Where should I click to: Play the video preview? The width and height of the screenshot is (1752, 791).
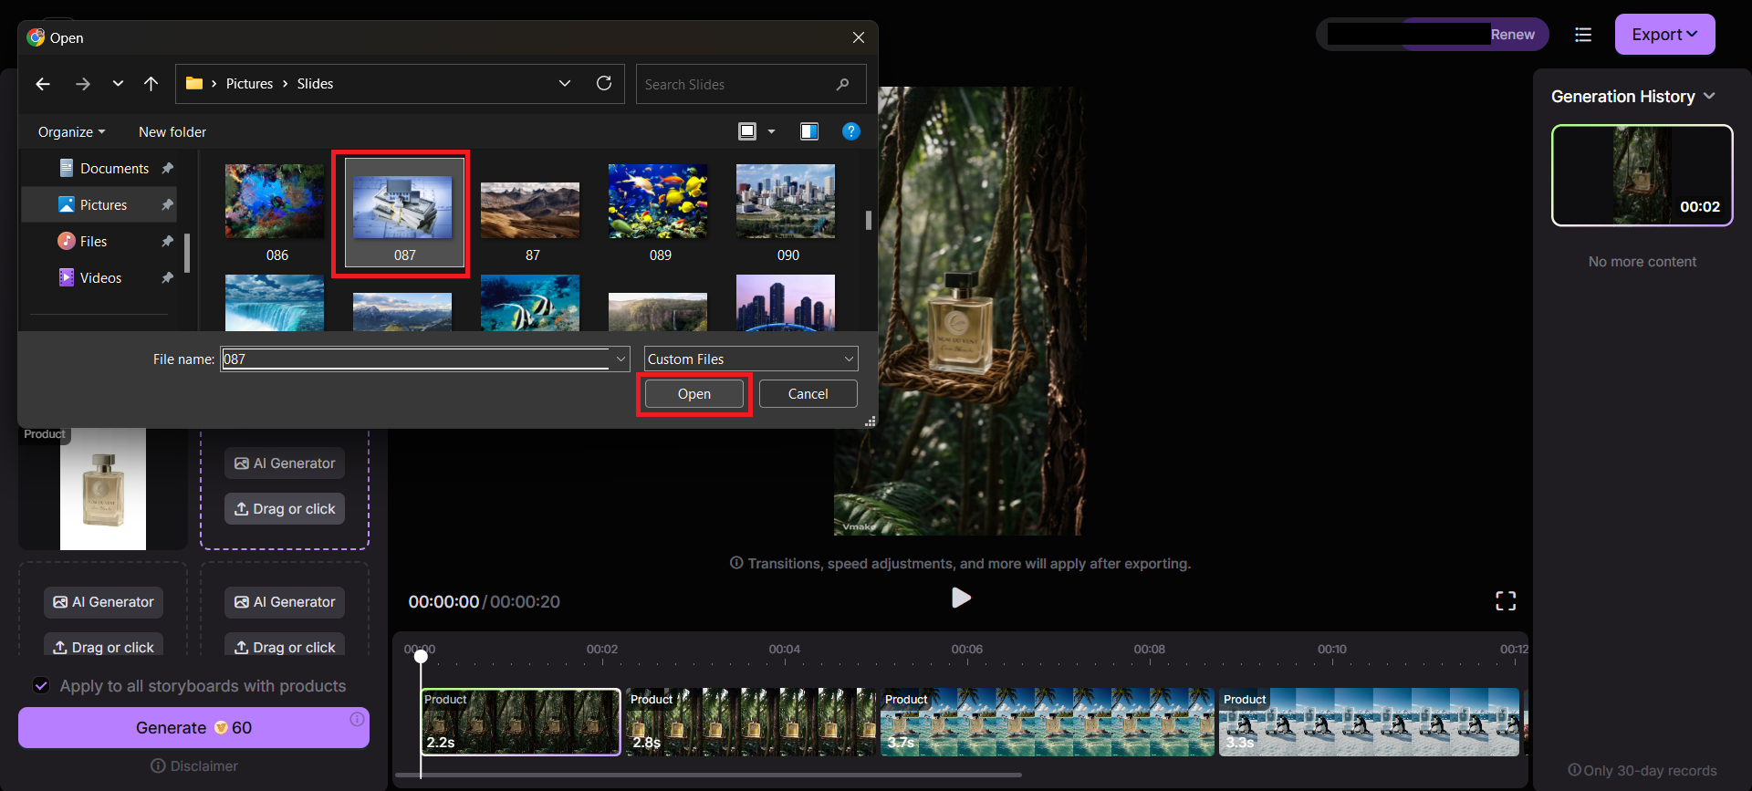pyautogui.click(x=961, y=598)
